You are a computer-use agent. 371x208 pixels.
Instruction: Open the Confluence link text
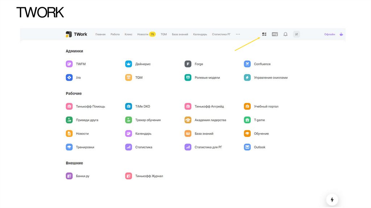point(262,64)
